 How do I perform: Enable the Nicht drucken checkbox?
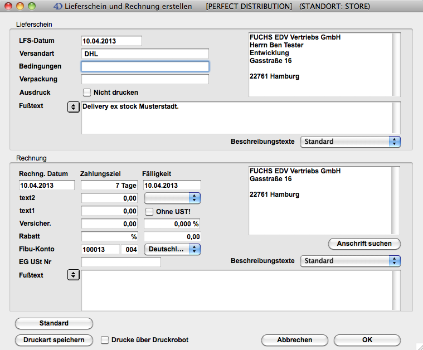87,93
